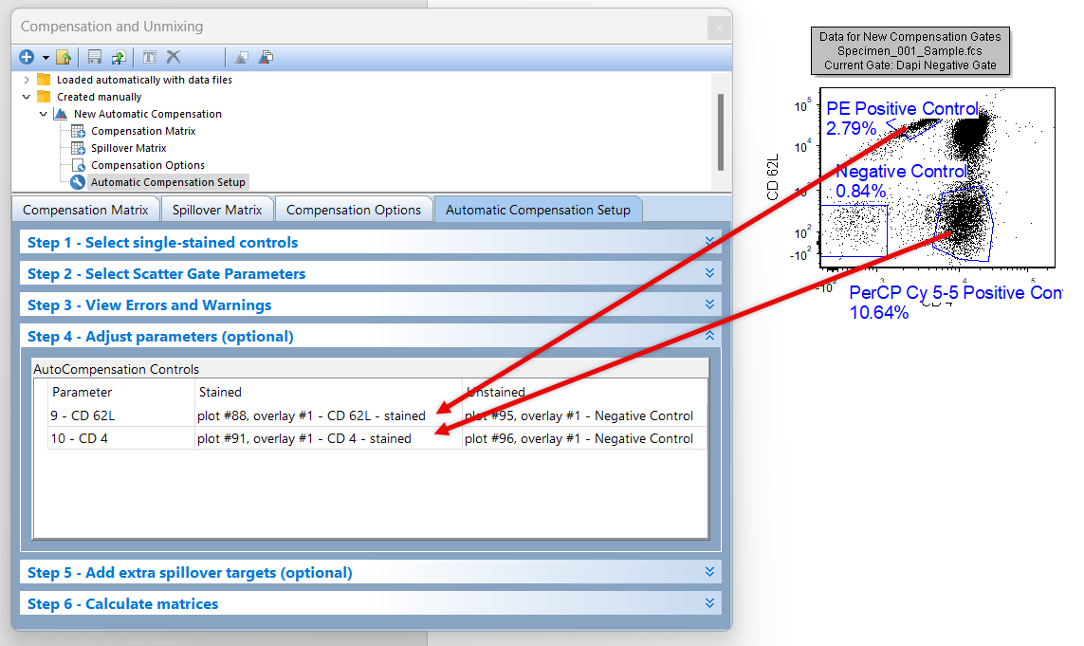Click the rename text icon in toolbar
Image resolution: width=1084 pixels, height=646 pixels.
(149, 58)
